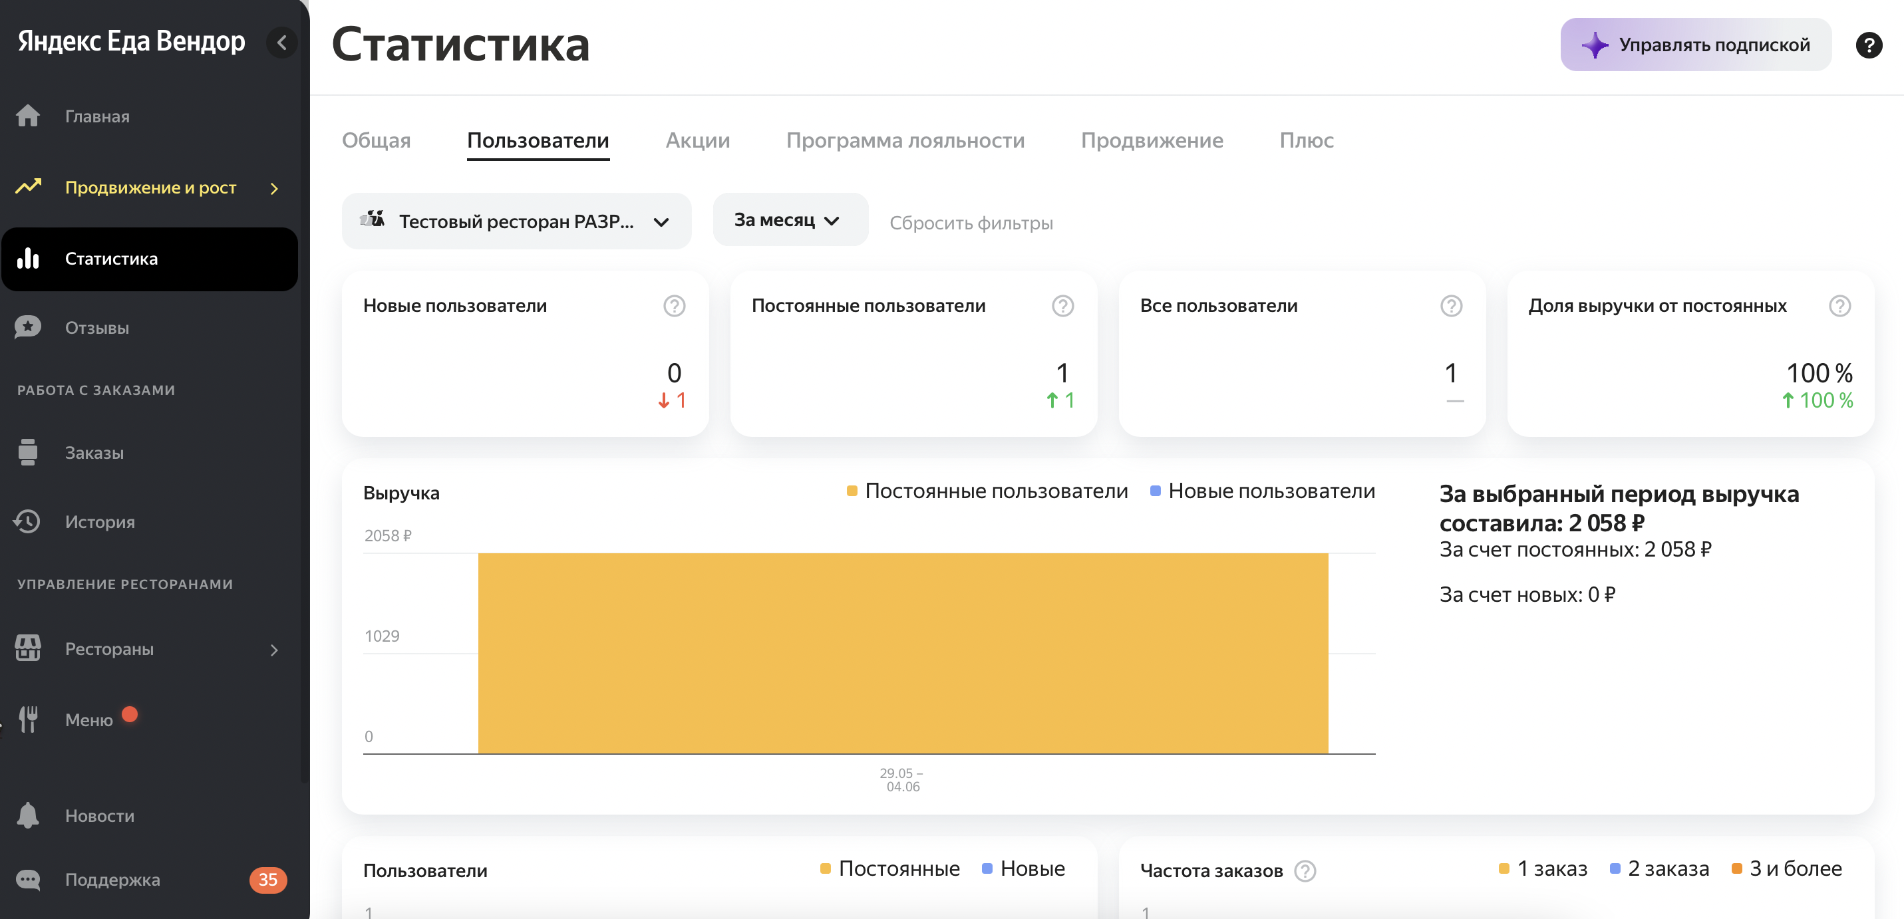Open the Плюс tab

[x=1306, y=140]
